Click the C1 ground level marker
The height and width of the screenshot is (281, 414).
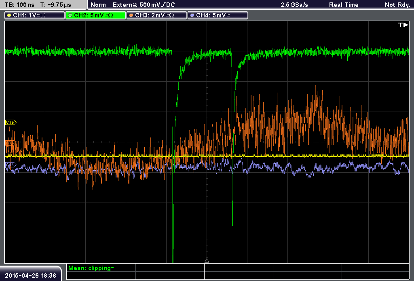pos(11,122)
